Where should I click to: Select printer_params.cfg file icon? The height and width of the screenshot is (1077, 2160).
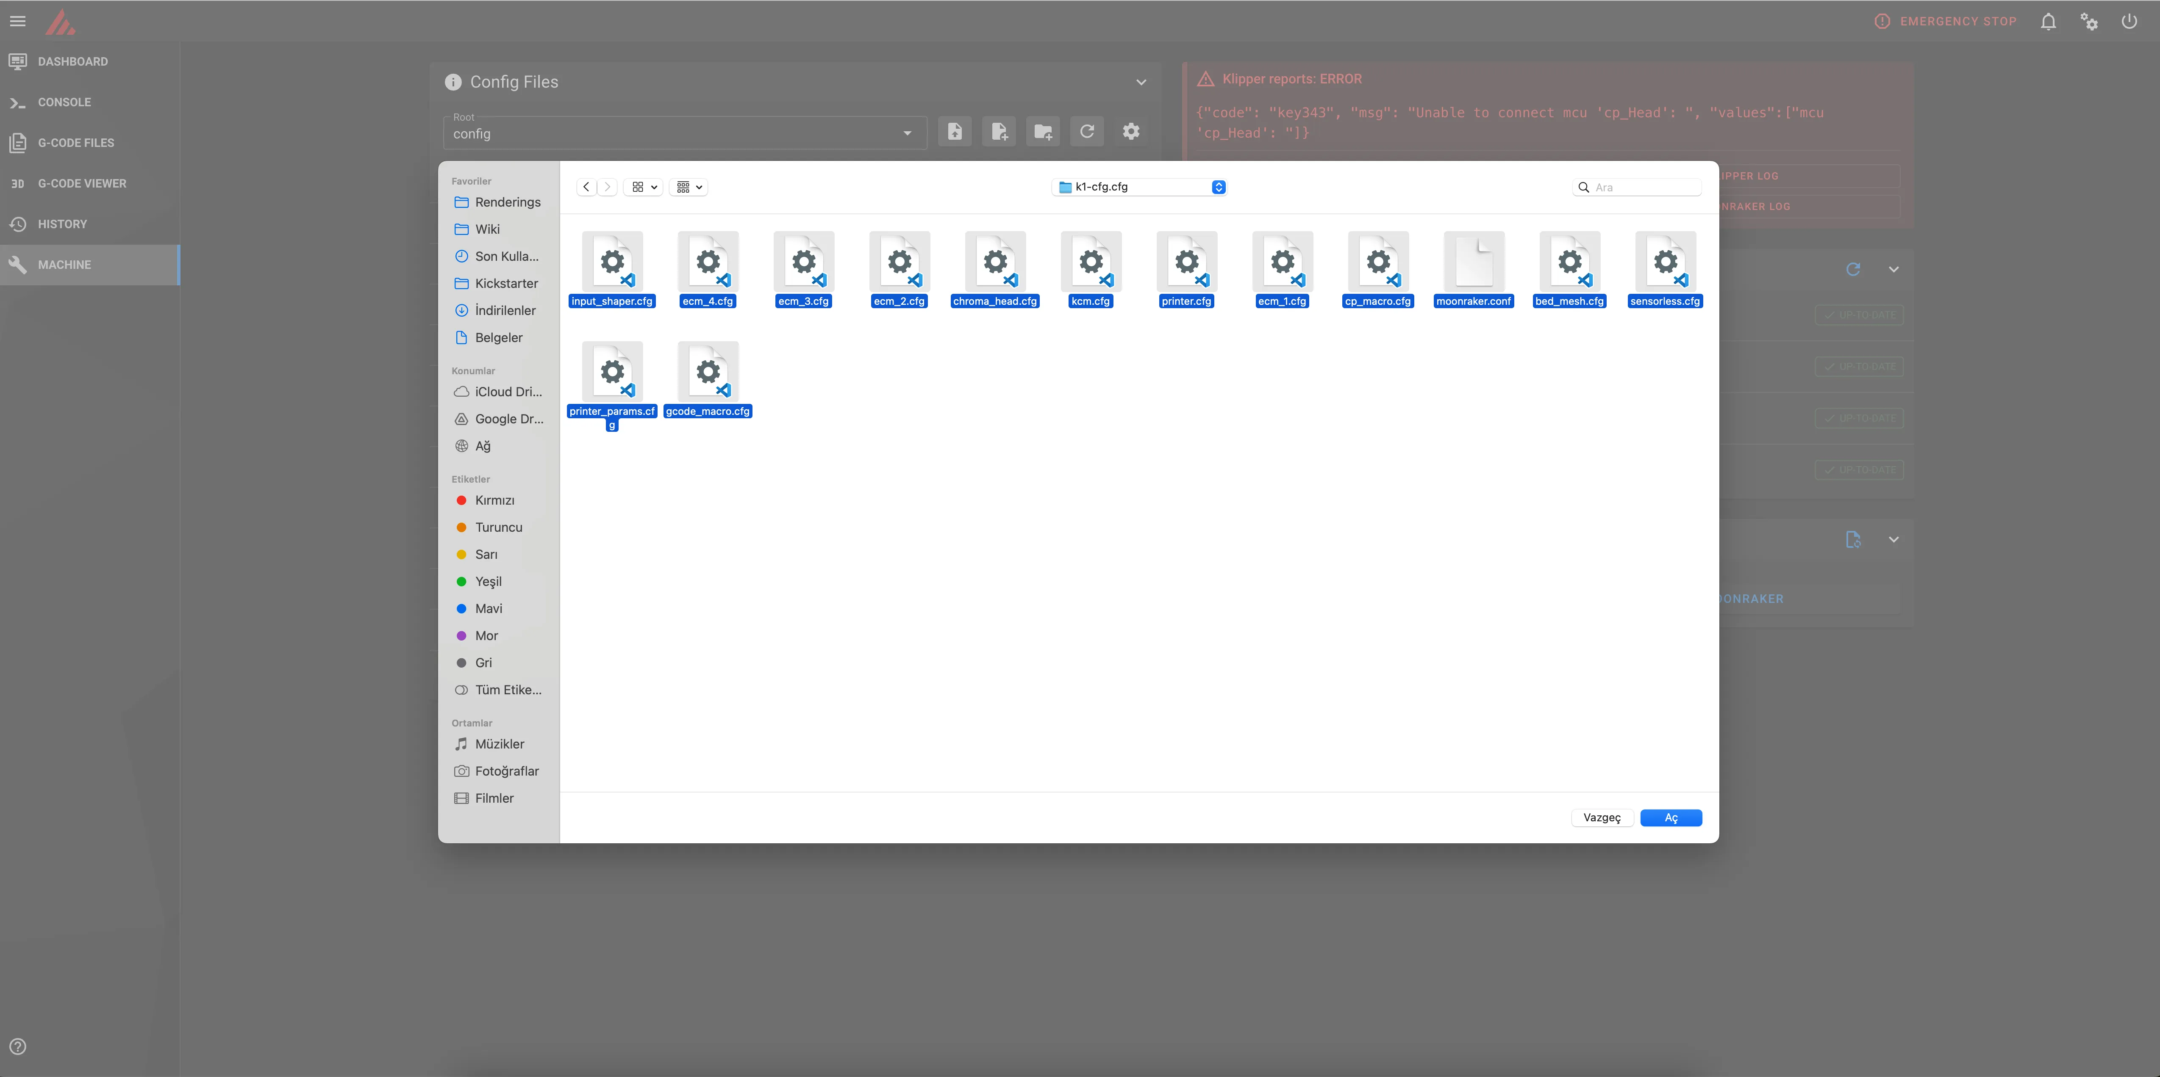tap(612, 371)
